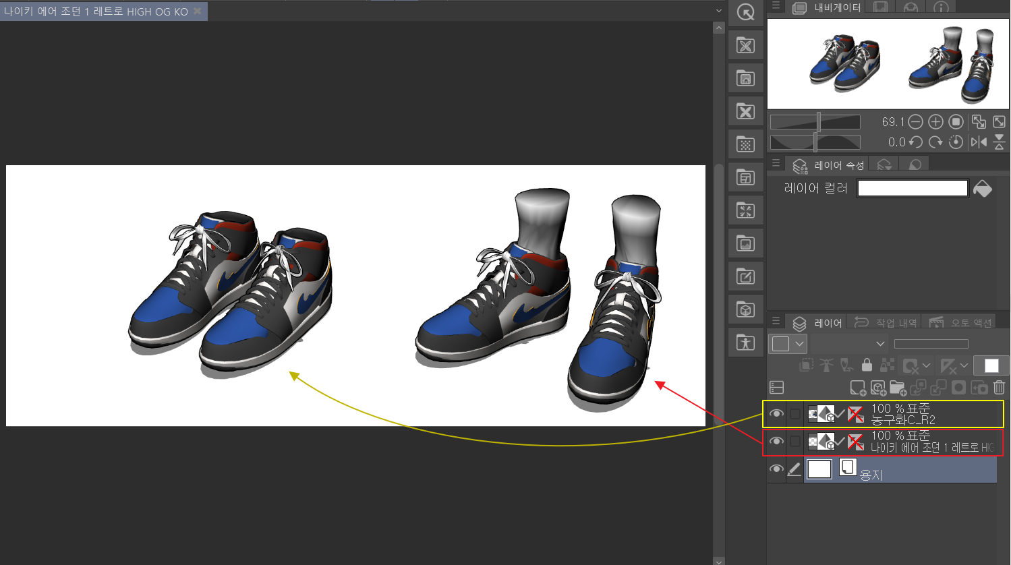1011x565 pixels.
Task: Open Layer Property panel hamburger menu
Action: click(x=776, y=163)
